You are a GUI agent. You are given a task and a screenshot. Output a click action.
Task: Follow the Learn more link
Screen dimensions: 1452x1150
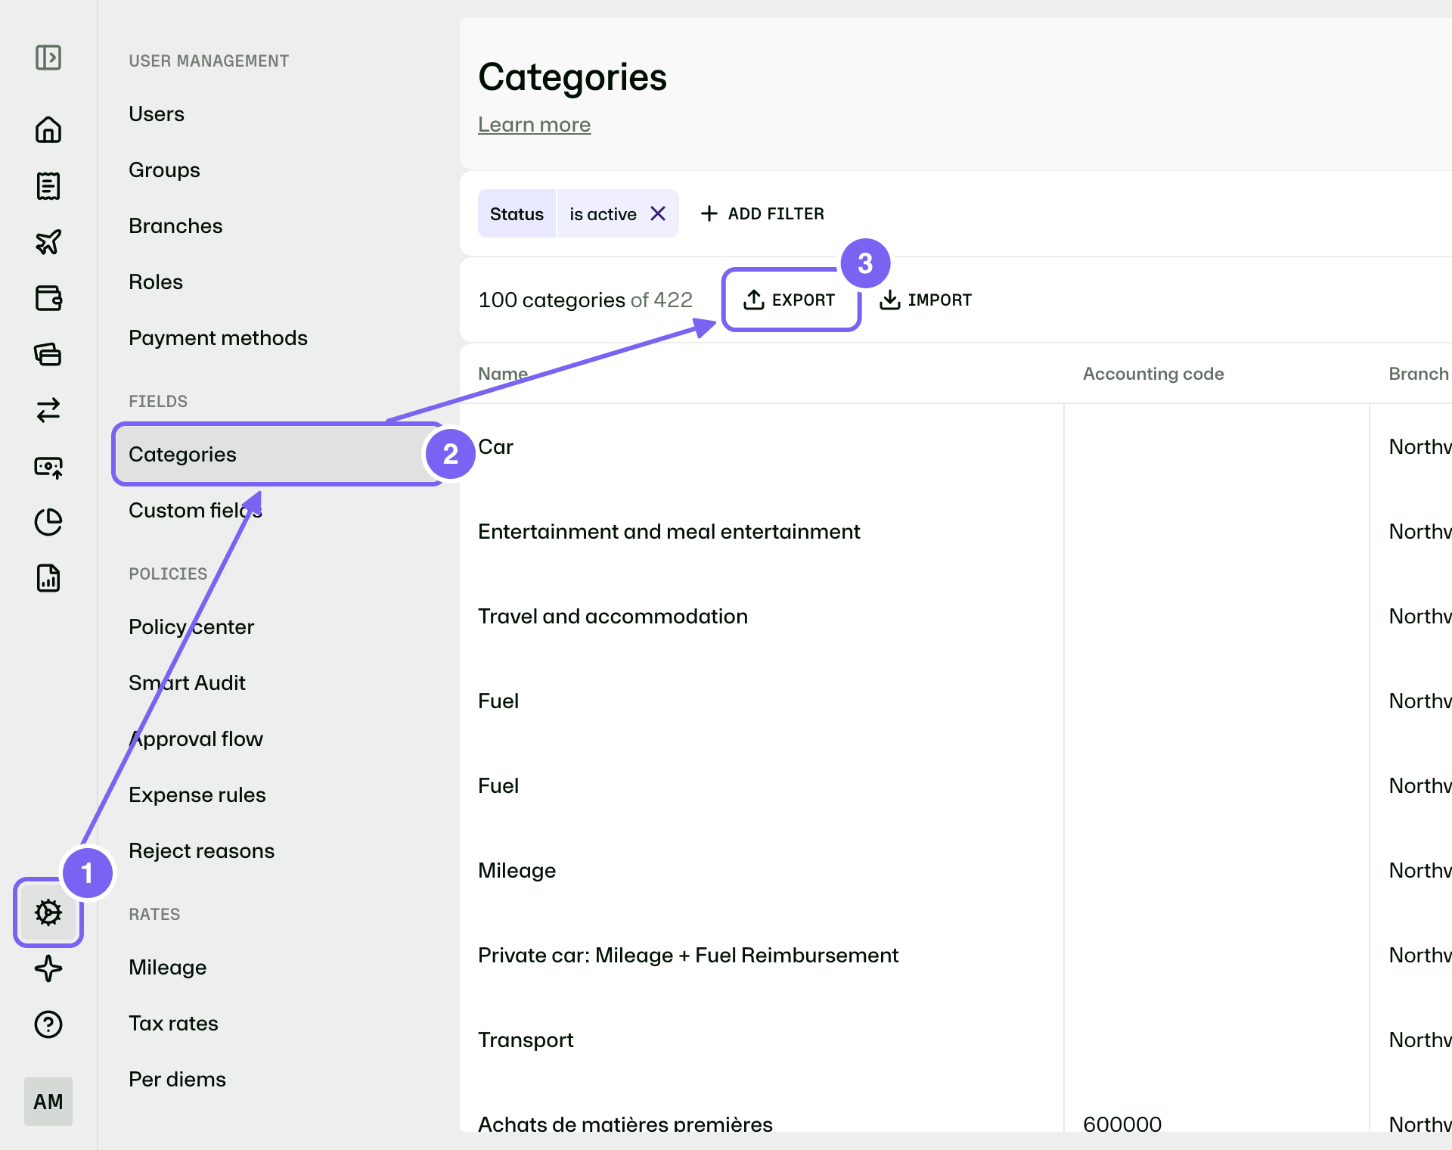534,124
